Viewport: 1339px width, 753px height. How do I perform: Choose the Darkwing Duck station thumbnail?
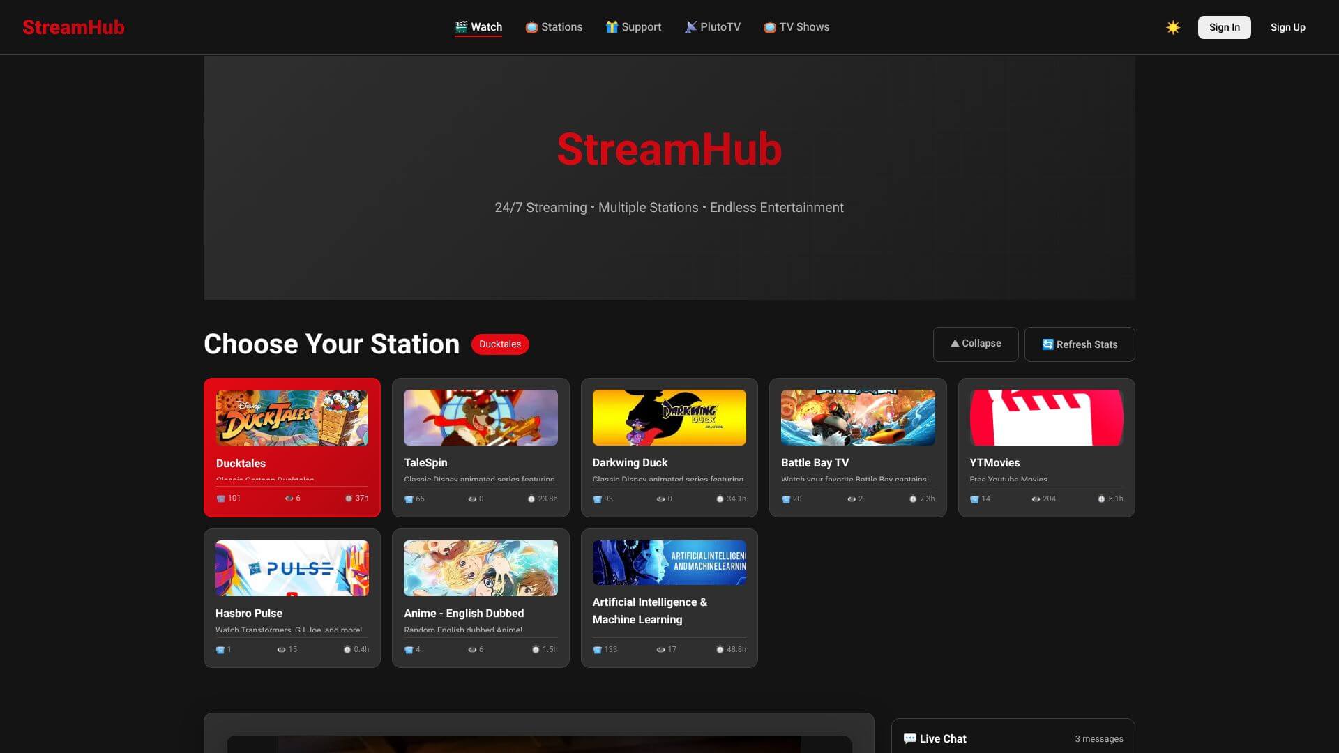[x=669, y=418]
